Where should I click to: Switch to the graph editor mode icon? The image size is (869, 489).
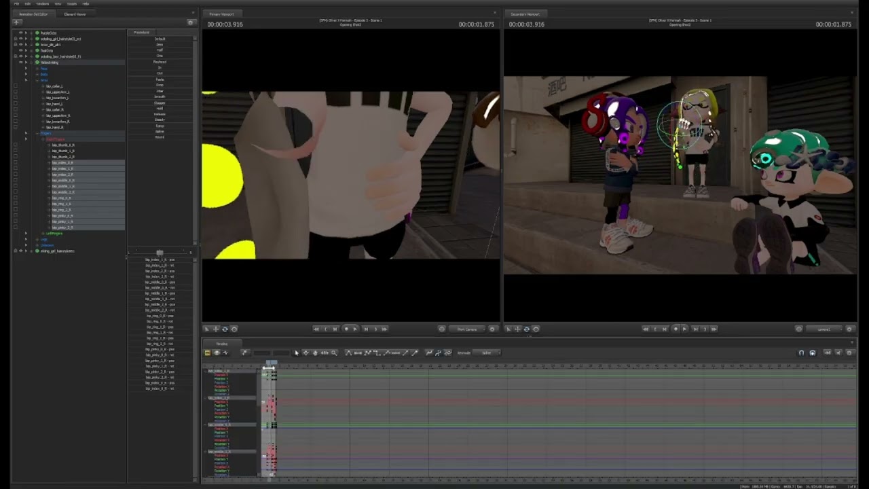click(x=225, y=353)
